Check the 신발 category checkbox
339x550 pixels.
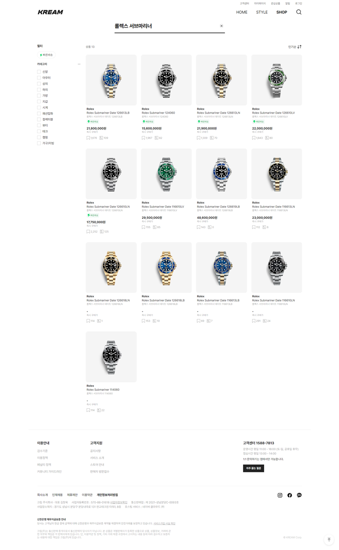(x=39, y=72)
